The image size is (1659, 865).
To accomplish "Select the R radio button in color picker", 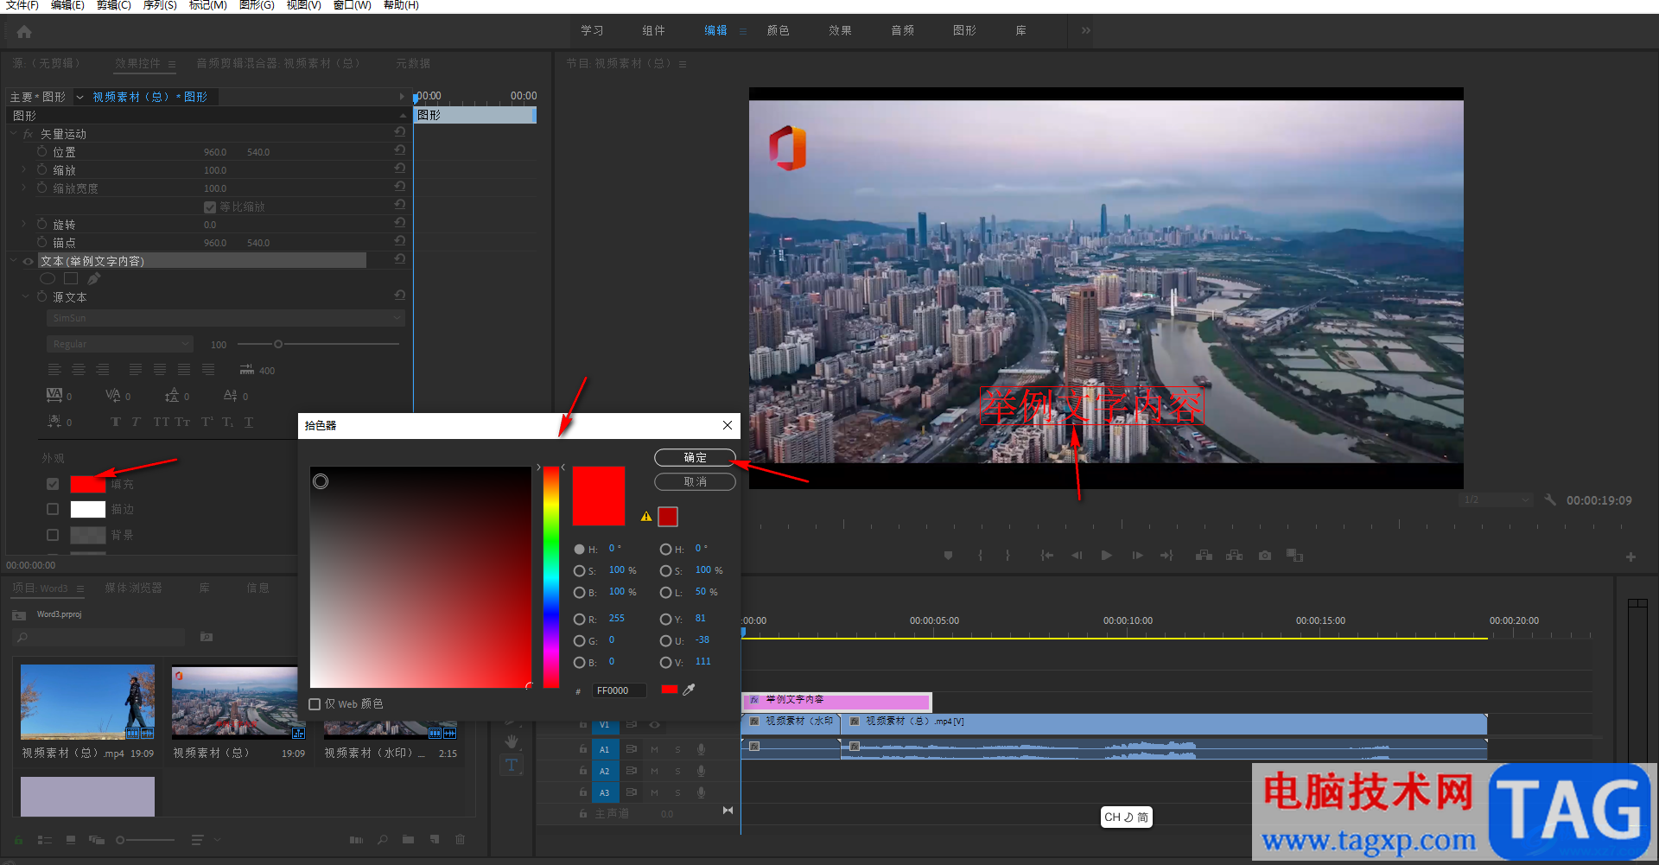I will (579, 619).
